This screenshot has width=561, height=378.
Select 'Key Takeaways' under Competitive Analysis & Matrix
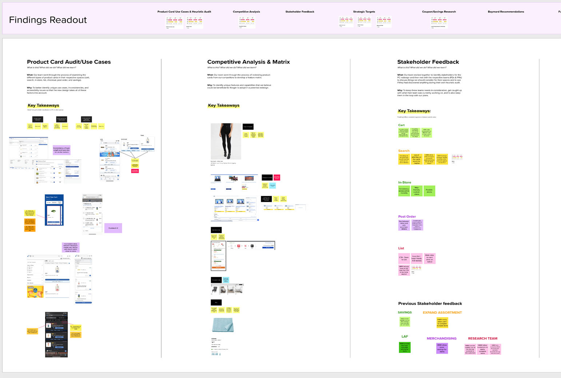(224, 105)
